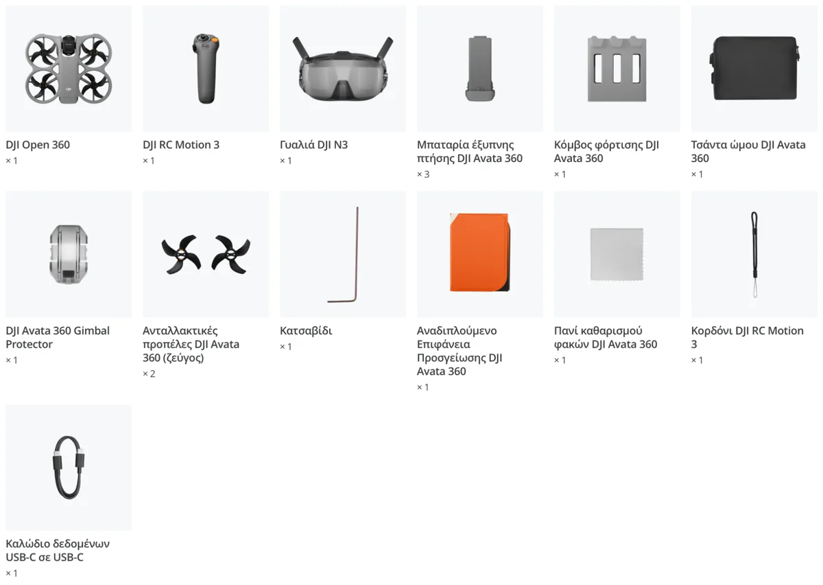Click the 'DJI RC Motion 3' product name
Viewport: 823px width, 585px height.
181,145
